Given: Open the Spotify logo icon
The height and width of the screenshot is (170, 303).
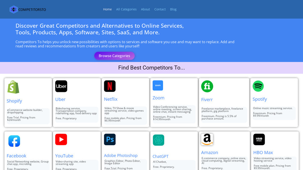Looking at the screenshot, I should click(x=258, y=86).
